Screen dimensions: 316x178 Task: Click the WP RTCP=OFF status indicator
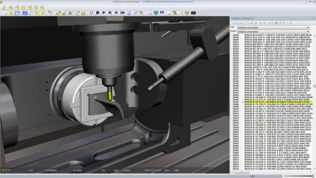tap(153, 171)
